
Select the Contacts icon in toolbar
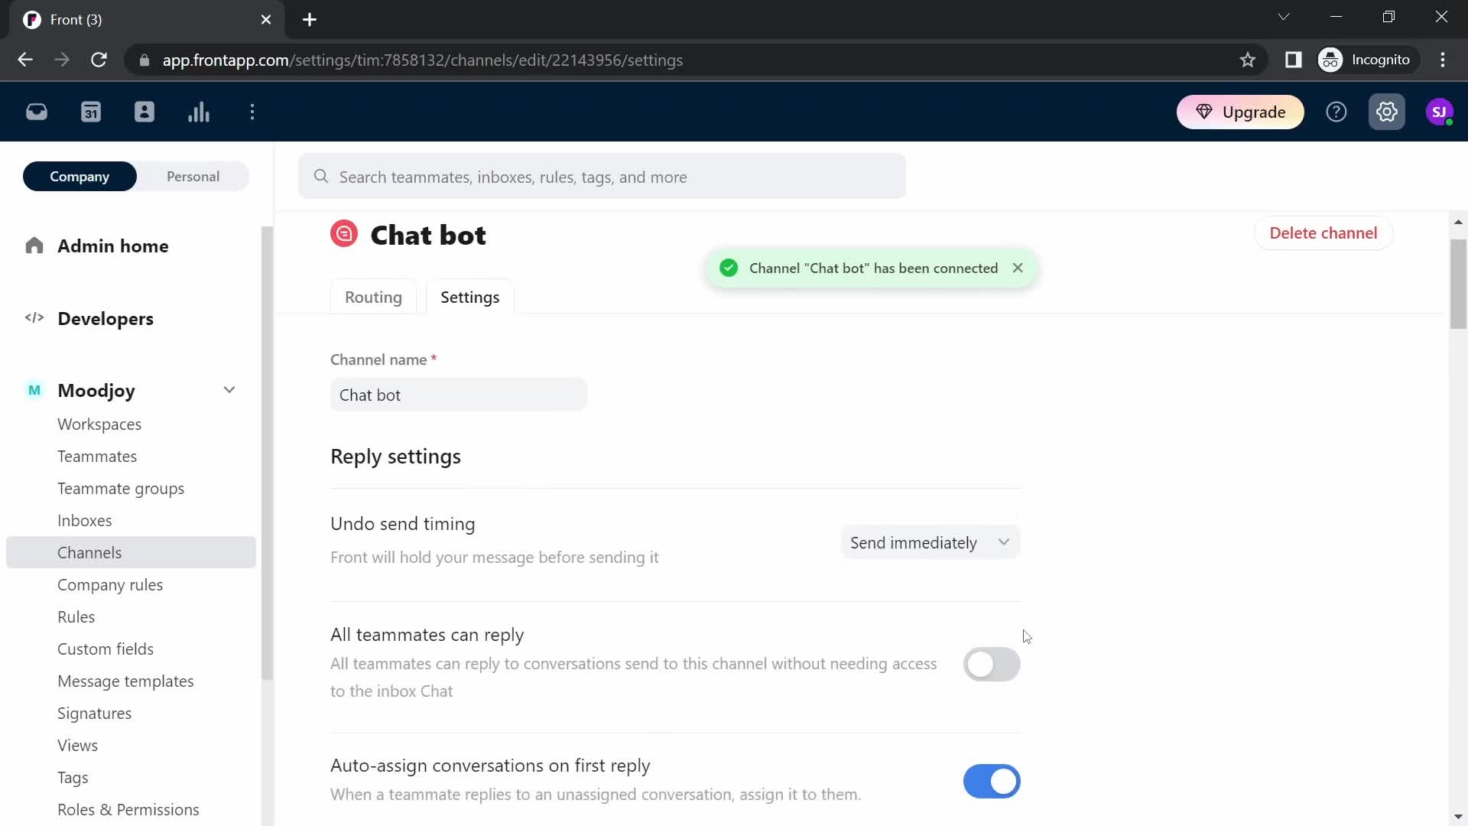pyautogui.click(x=145, y=112)
